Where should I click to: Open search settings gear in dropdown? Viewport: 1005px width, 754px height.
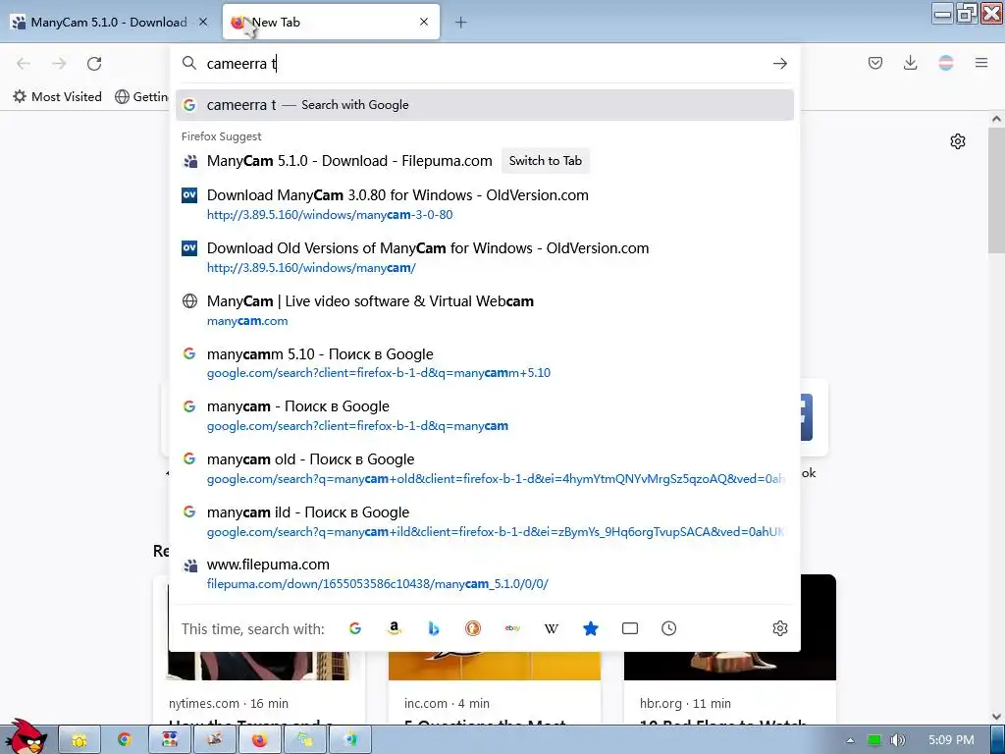coord(780,628)
